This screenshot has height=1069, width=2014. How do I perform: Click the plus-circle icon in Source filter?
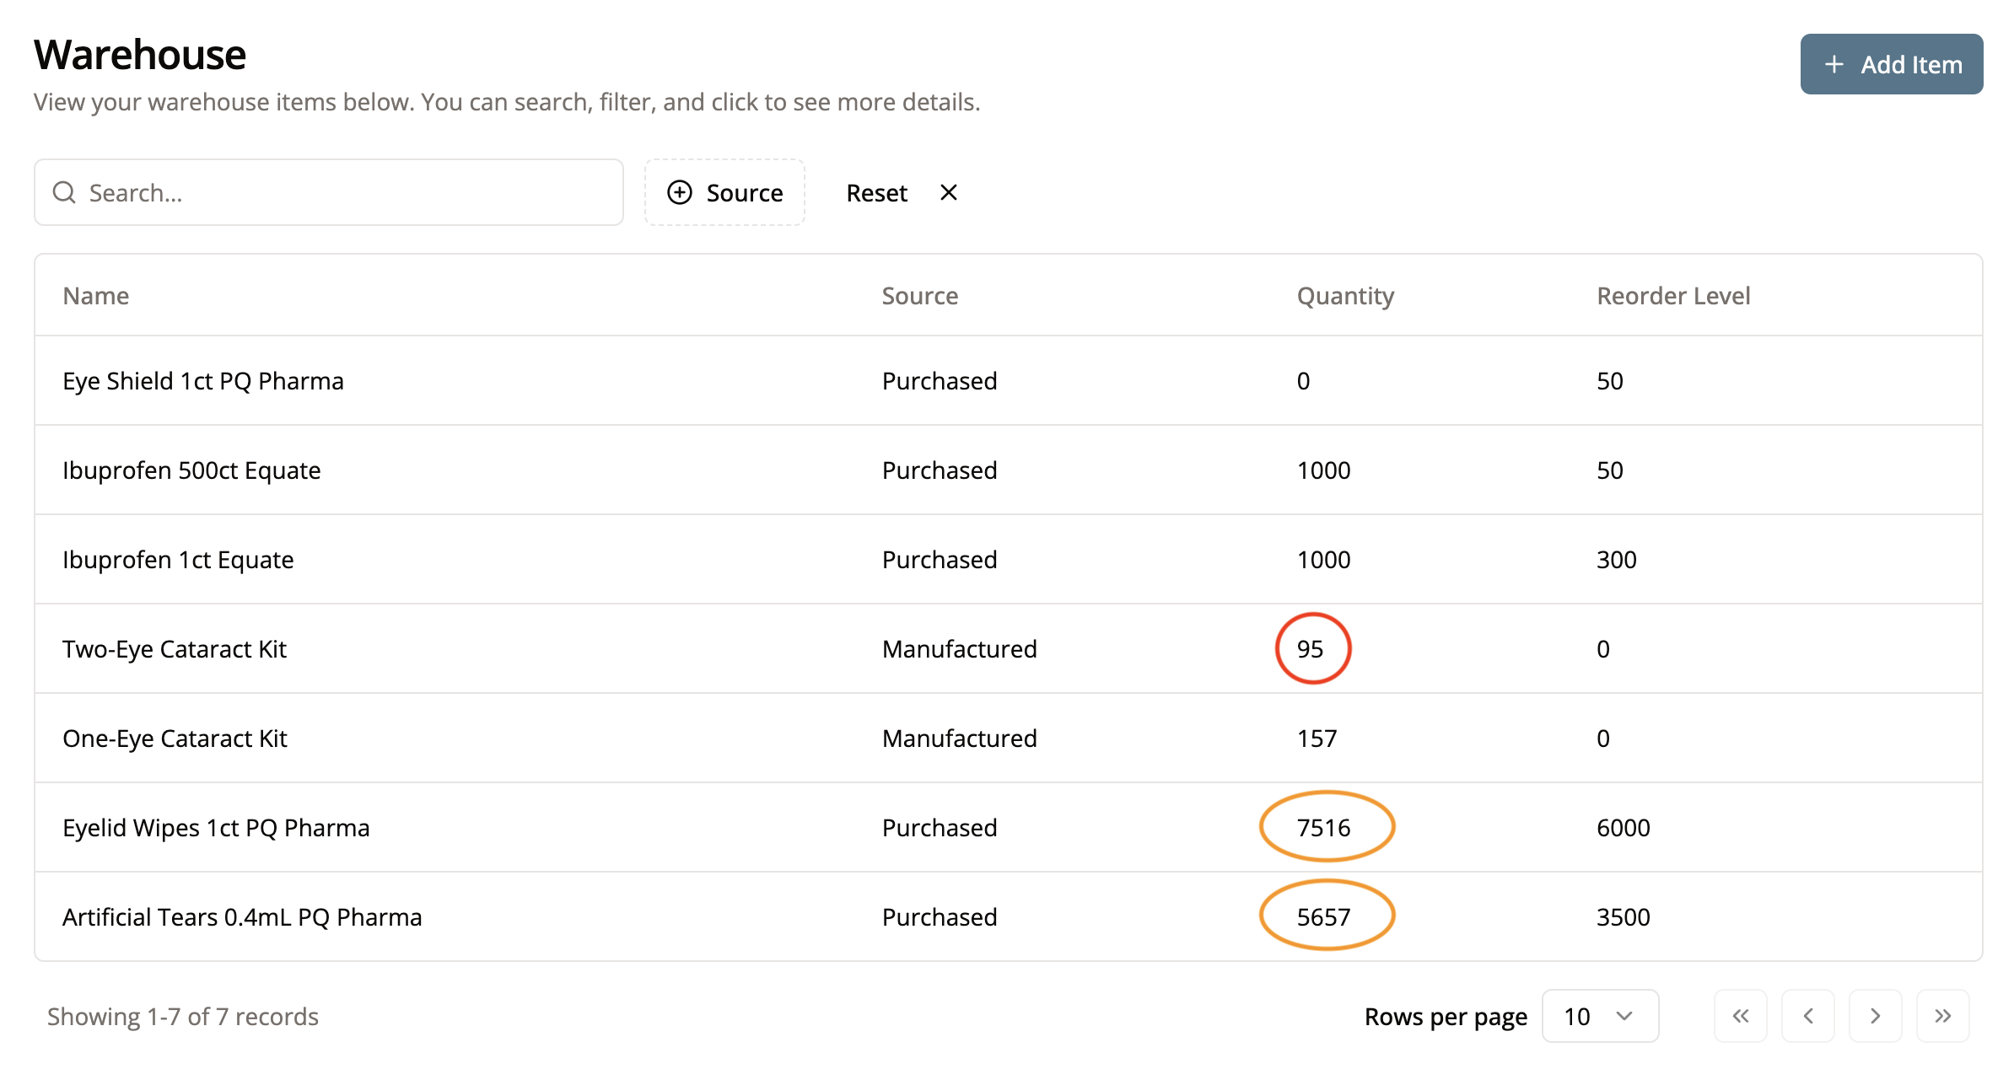click(x=680, y=193)
